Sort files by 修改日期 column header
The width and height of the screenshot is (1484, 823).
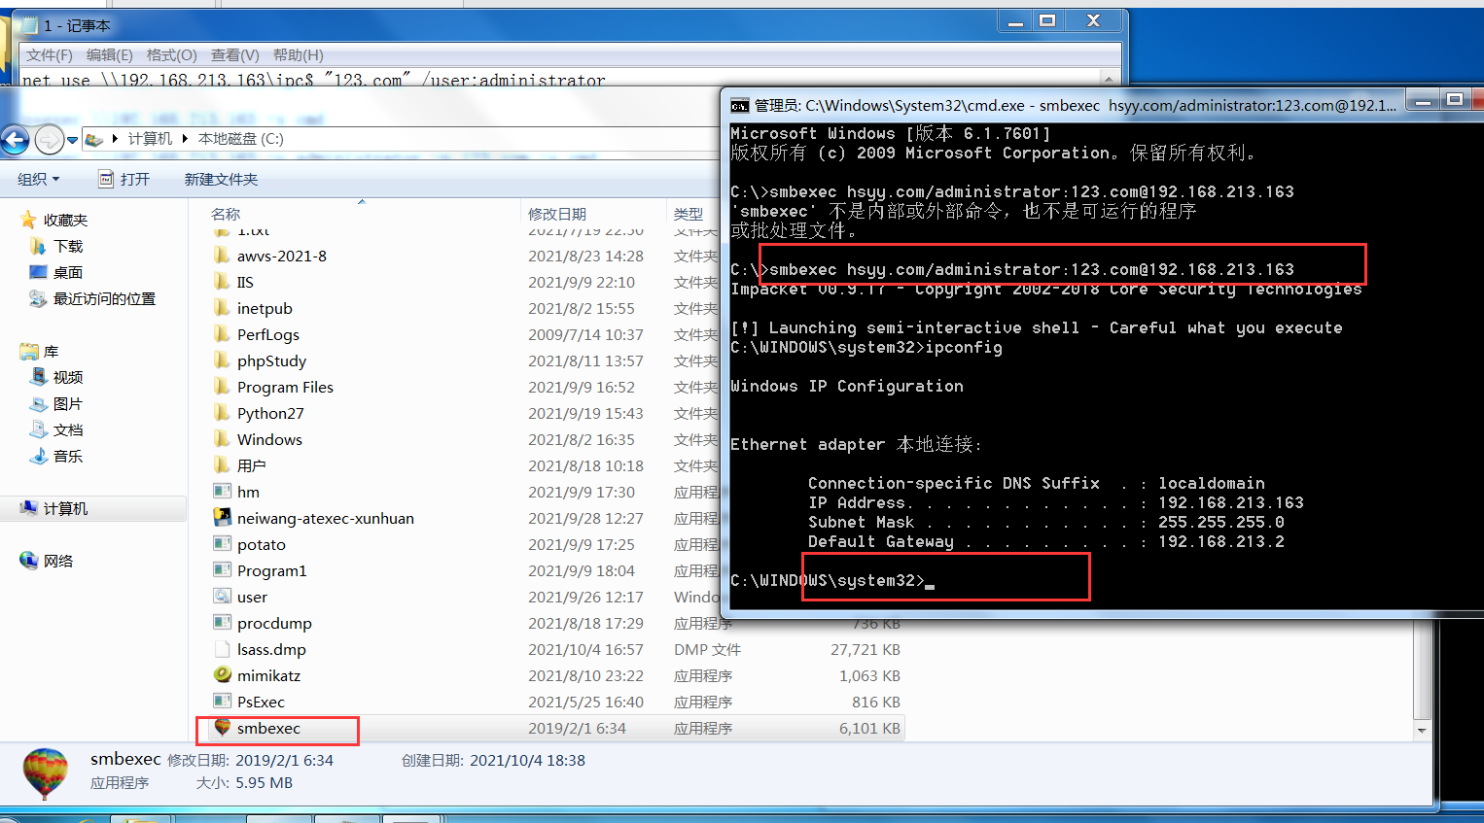click(557, 214)
